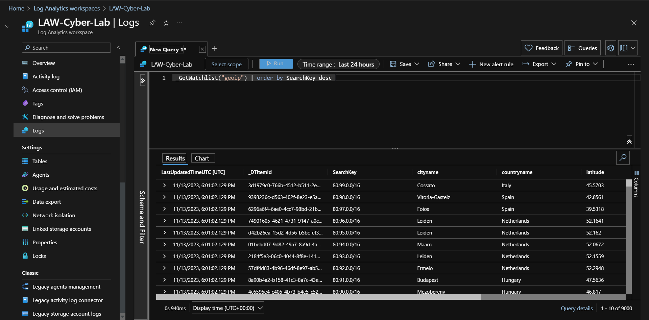Create a New alert rule
The image size is (649, 320).
pyautogui.click(x=491, y=64)
